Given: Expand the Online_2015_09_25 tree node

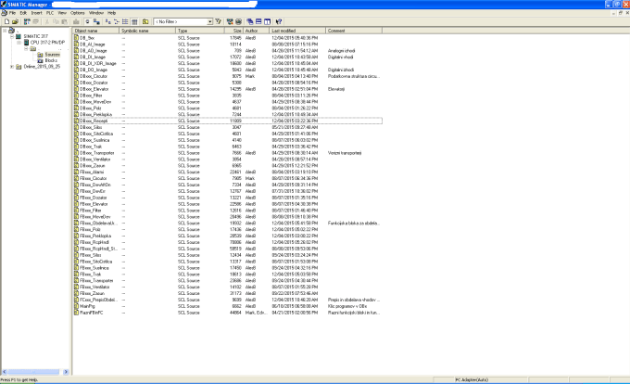Looking at the screenshot, I should tap(12, 67).
